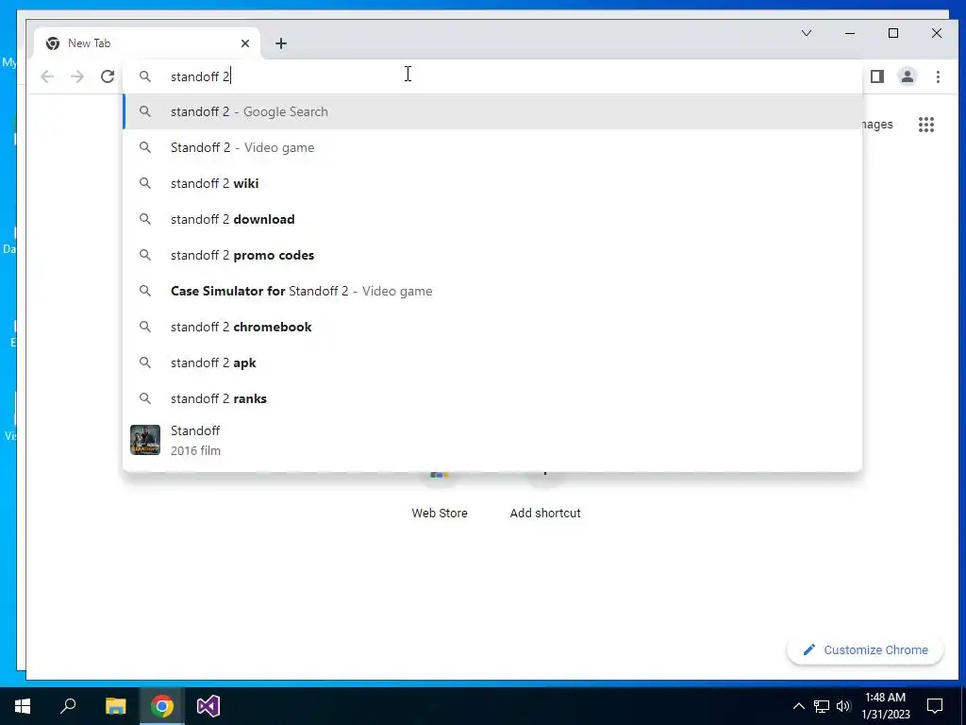This screenshot has width=966, height=725.
Task: Open the Chrome three-dot menu
Action: click(938, 76)
